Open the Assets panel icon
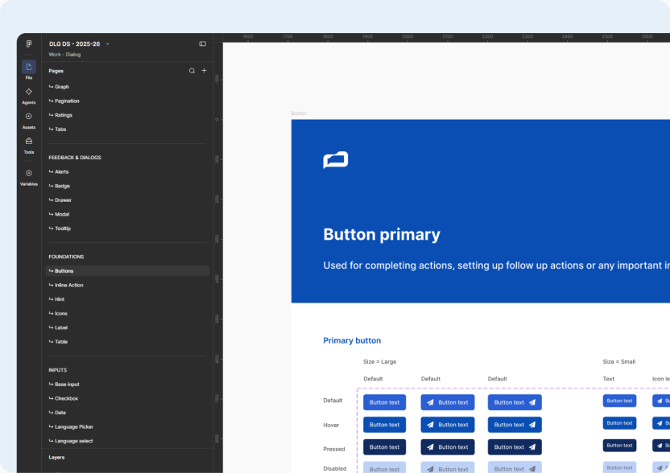The image size is (670, 473). coord(29,117)
